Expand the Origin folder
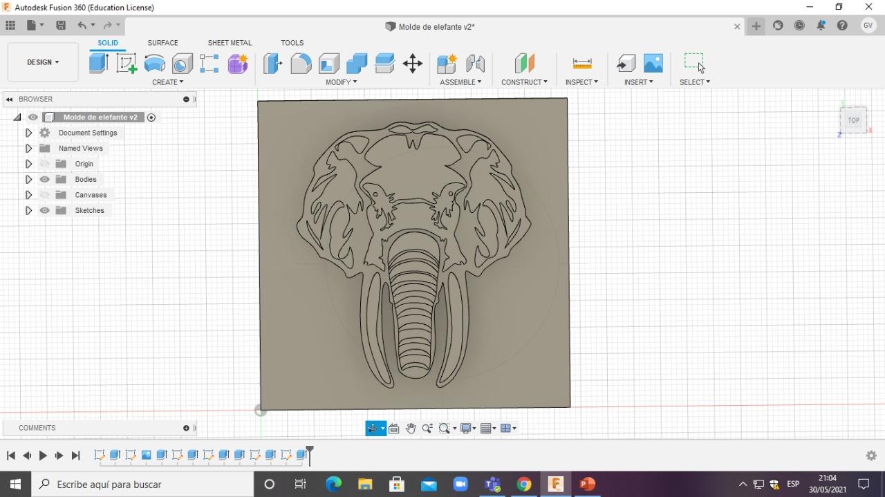 point(28,164)
